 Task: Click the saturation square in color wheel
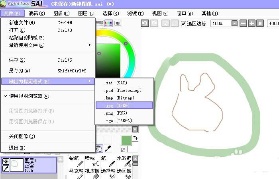point(108,60)
